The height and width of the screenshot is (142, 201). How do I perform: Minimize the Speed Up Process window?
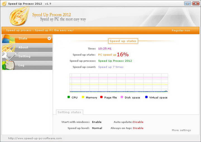click(x=188, y=3)
